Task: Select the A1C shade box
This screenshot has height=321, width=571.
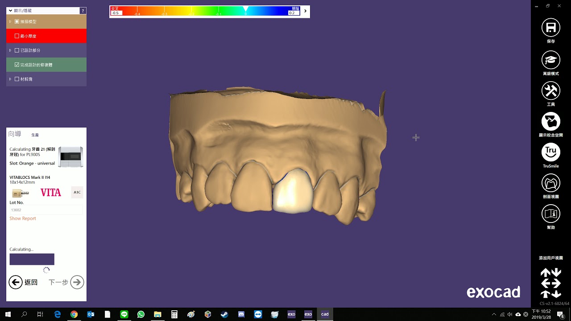Action: click(x=77, y=193)
